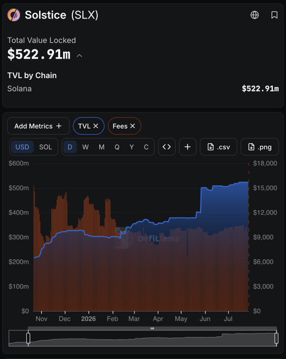Remove the TVL metric chip
This screenshot has height=359, width=286.
click(96, 126)
